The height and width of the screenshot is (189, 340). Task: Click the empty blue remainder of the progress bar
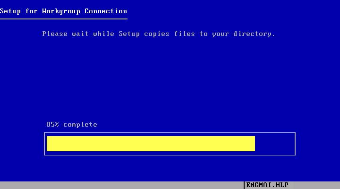(274, 144)
